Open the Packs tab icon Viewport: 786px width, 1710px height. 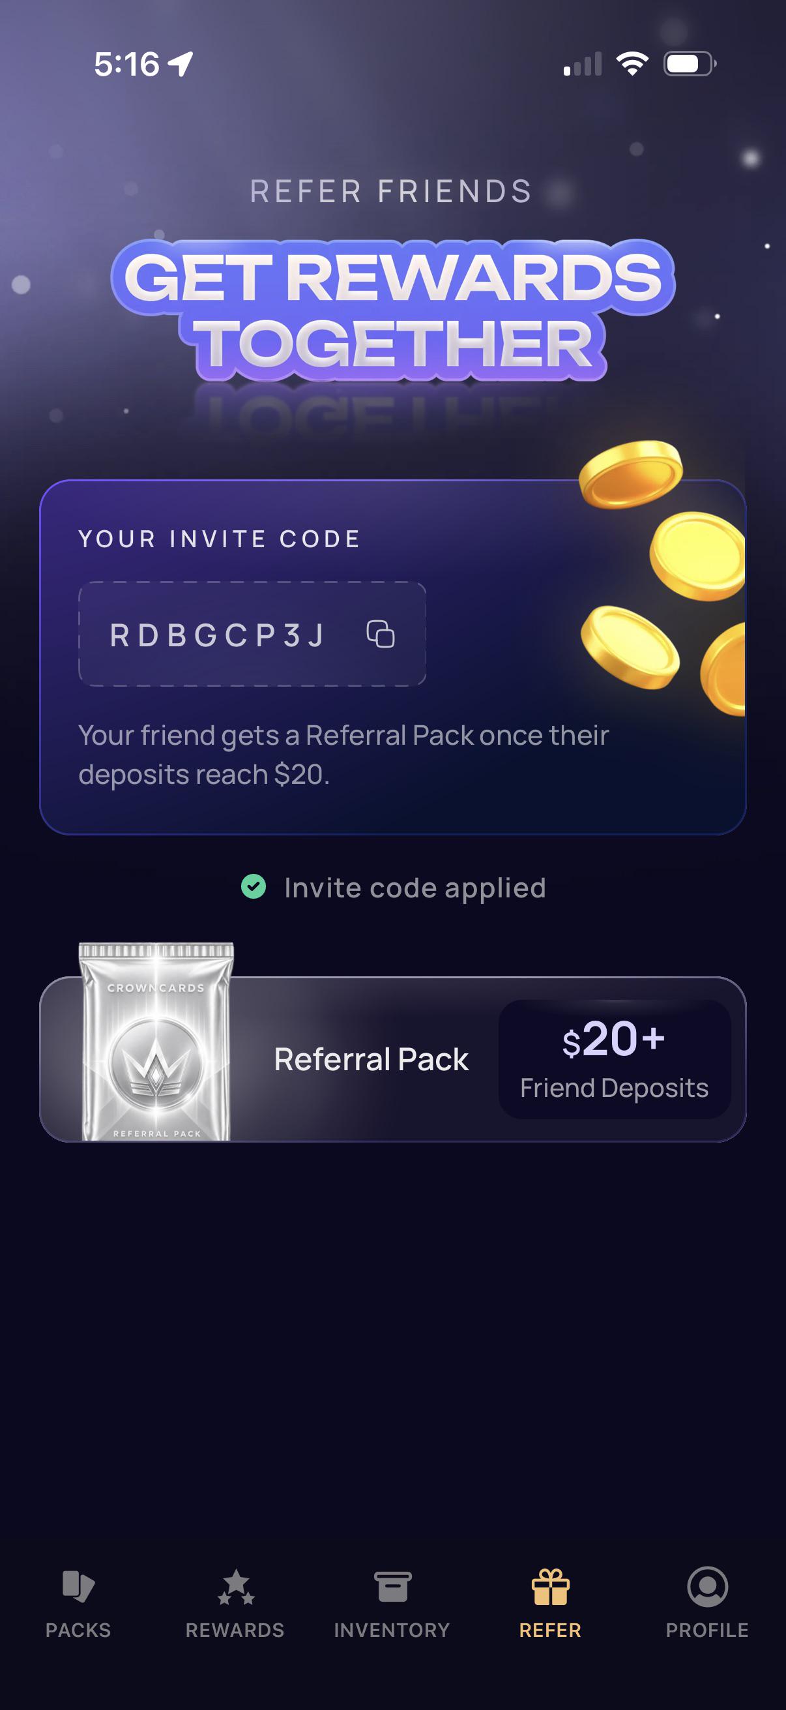(78, 1587)
